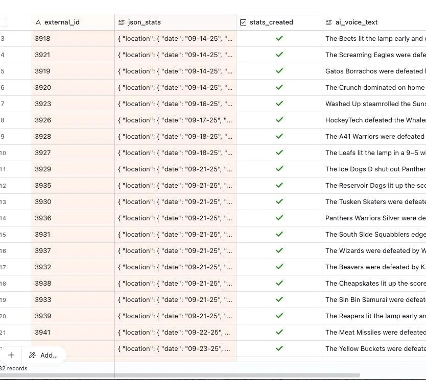The width and height of the screenshot is (426, 380).
Task: Toggle stats_created checkbox for record 3921
Action: (x=279, y=55)
